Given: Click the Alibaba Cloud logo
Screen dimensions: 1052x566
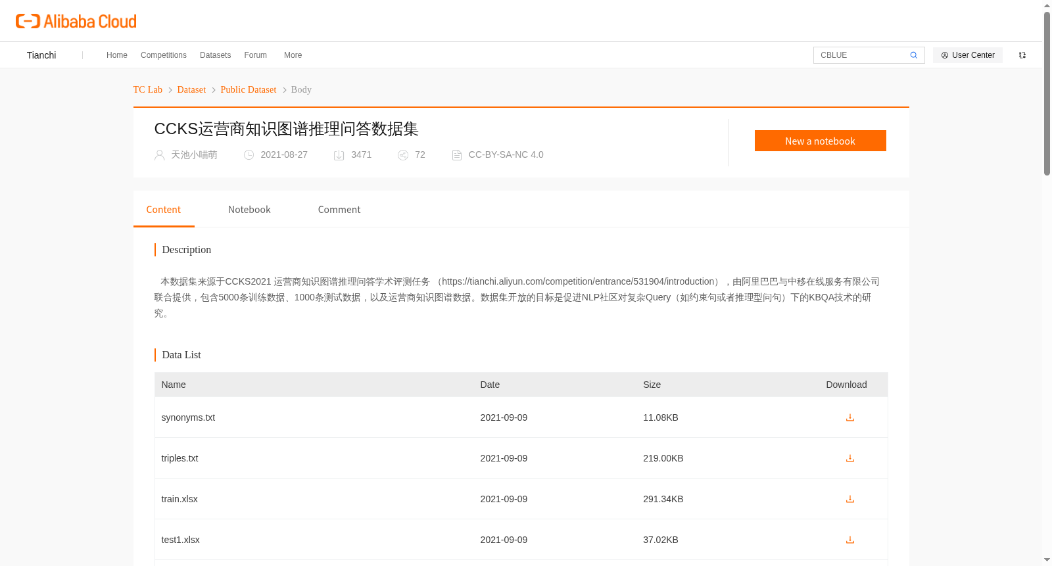Looking at the screenshot, I should coord(76,21).
